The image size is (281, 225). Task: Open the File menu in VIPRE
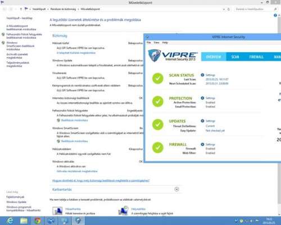[149, 43]
